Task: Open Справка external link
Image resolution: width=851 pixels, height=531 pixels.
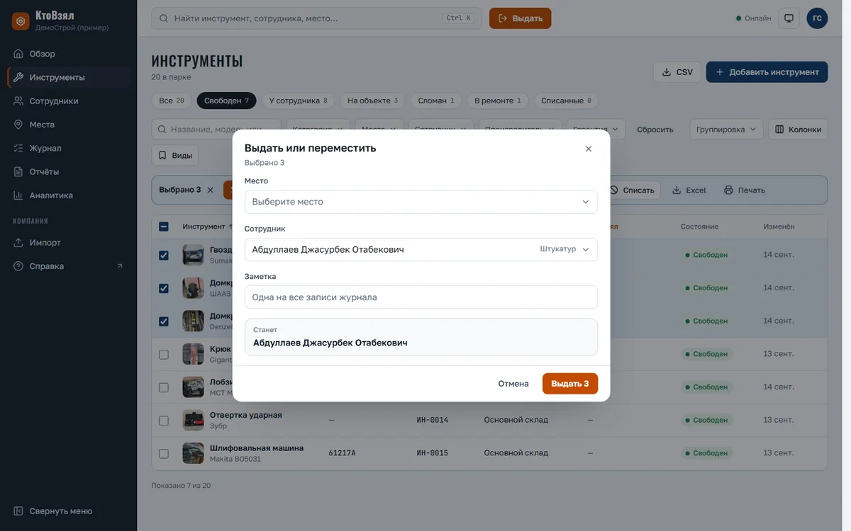Action: pos(69,266)
